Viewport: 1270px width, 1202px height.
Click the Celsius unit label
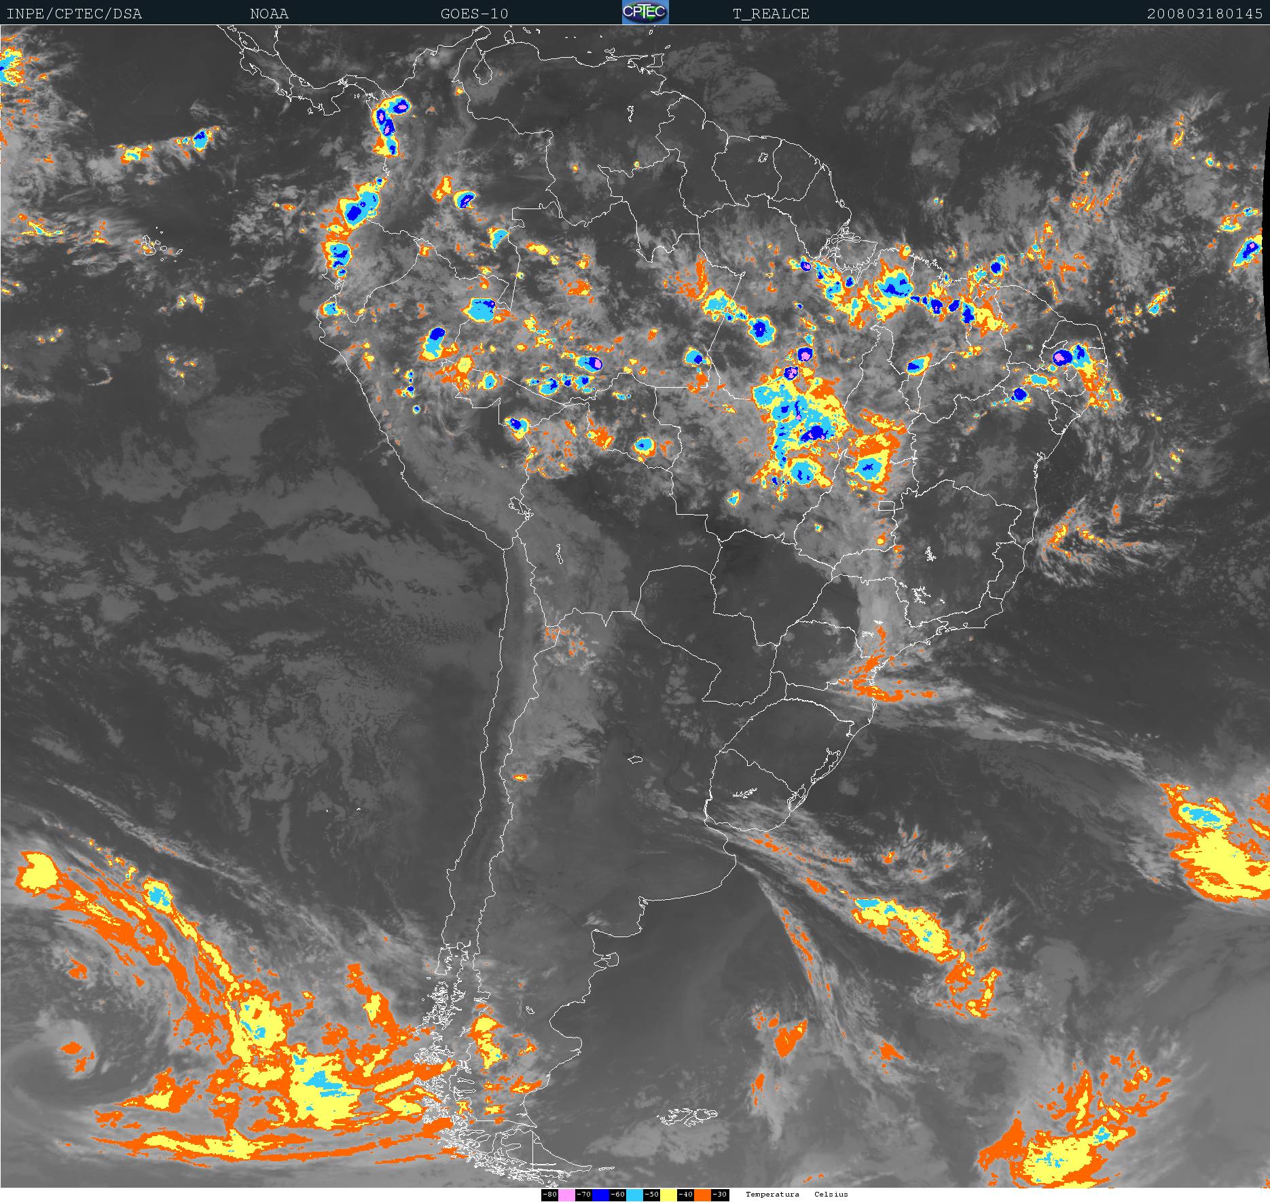(831, 1195)
